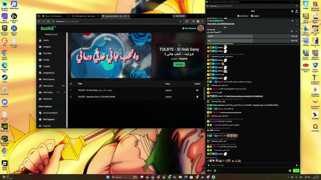This screenshot has width=321, height=180.
Task: Open the Discord desktop shortcut
Action: [5, 103]
